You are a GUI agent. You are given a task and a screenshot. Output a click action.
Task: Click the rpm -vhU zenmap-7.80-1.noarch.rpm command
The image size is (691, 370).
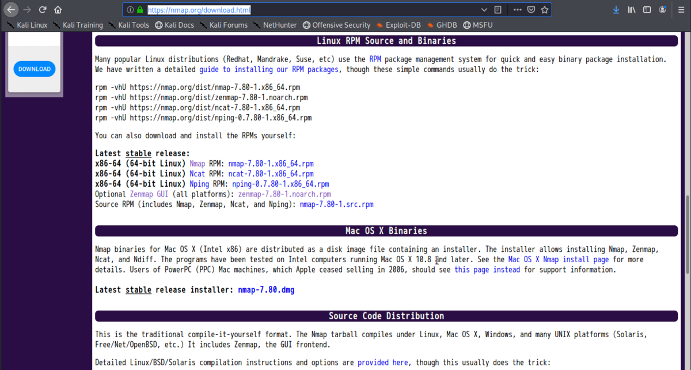tap(202, 97)
